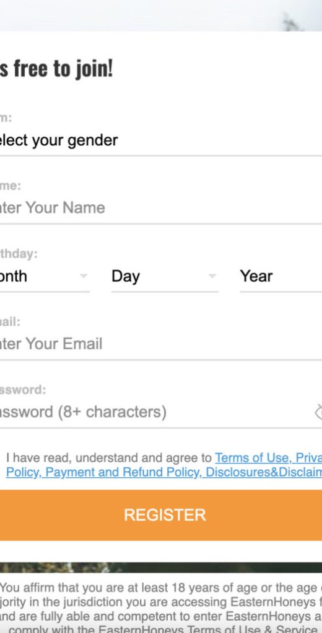Image resolution: width=322 pixels, height=633 pixels.
Task: Submit with the orange REGISTER button
Action: [x=161, y=515]
